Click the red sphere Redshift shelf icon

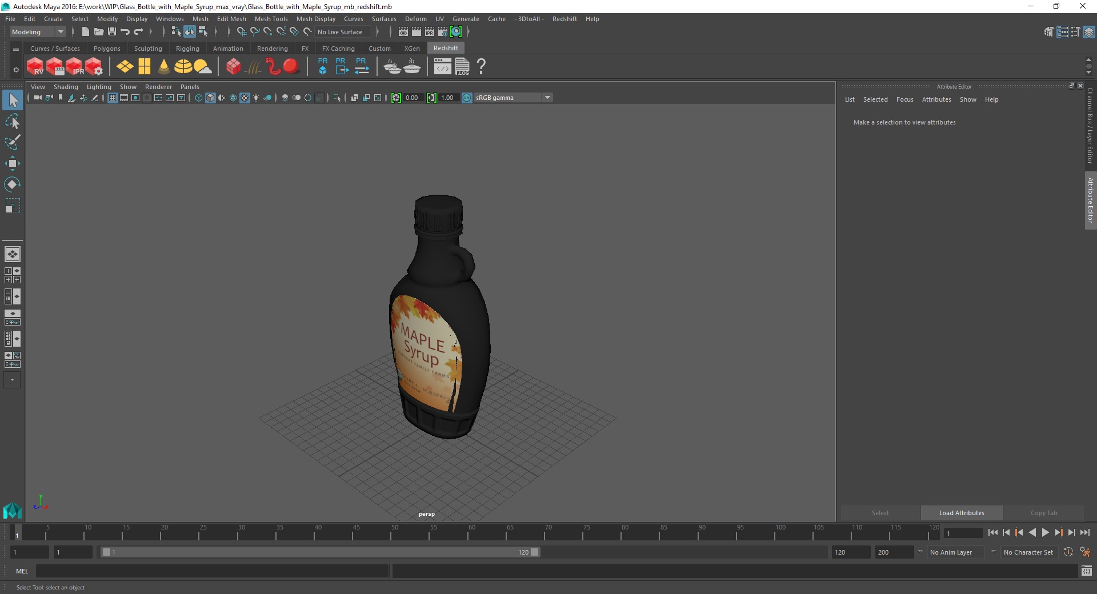coord(291,67)
